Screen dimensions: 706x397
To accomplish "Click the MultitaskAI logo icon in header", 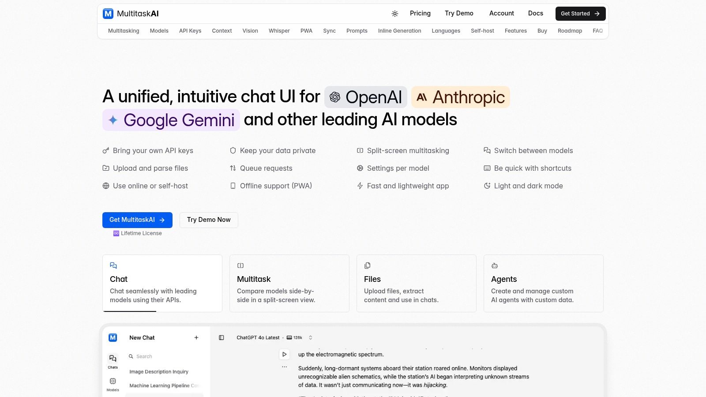I will (x=108, y=14).
